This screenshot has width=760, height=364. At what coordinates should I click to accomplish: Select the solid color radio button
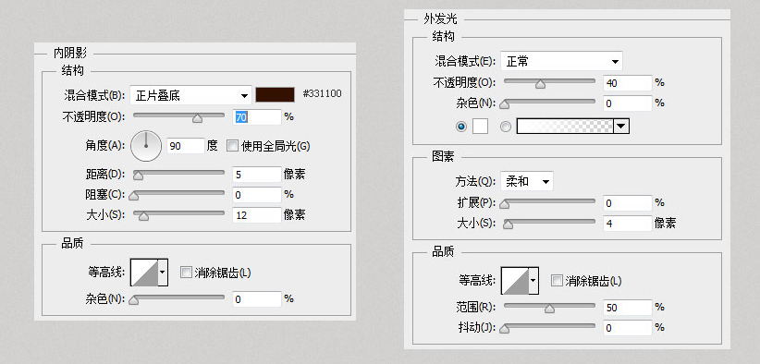tap(461, 127)
